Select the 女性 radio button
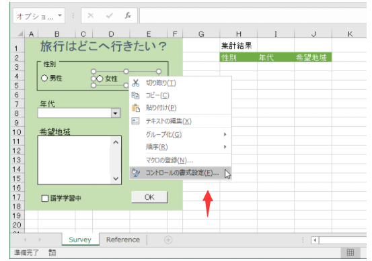The width and height of the screenshot is (372, 261). click(x=100, y=79)
